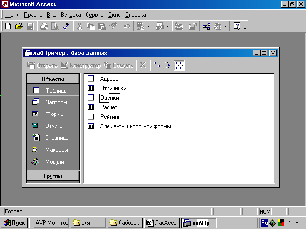Click the Ru language indicator in tray
Image resolution: width=306 pixels, height=229 pixels.
point(264,223)
